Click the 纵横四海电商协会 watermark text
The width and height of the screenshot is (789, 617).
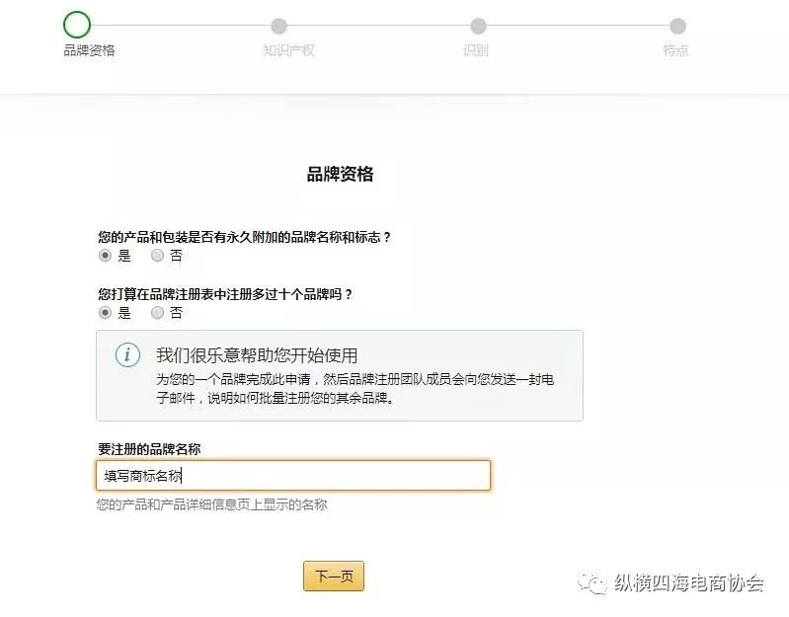(689, 583)
